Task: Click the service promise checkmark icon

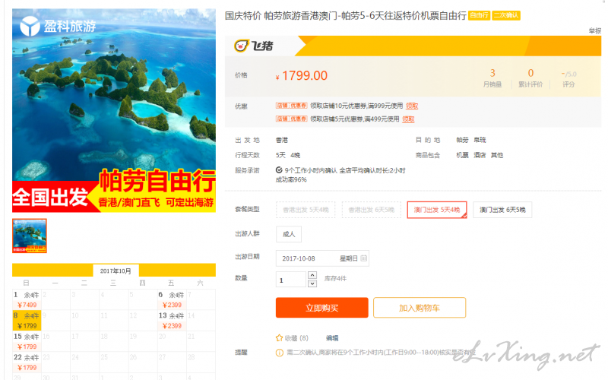Action: coord(279,169)
